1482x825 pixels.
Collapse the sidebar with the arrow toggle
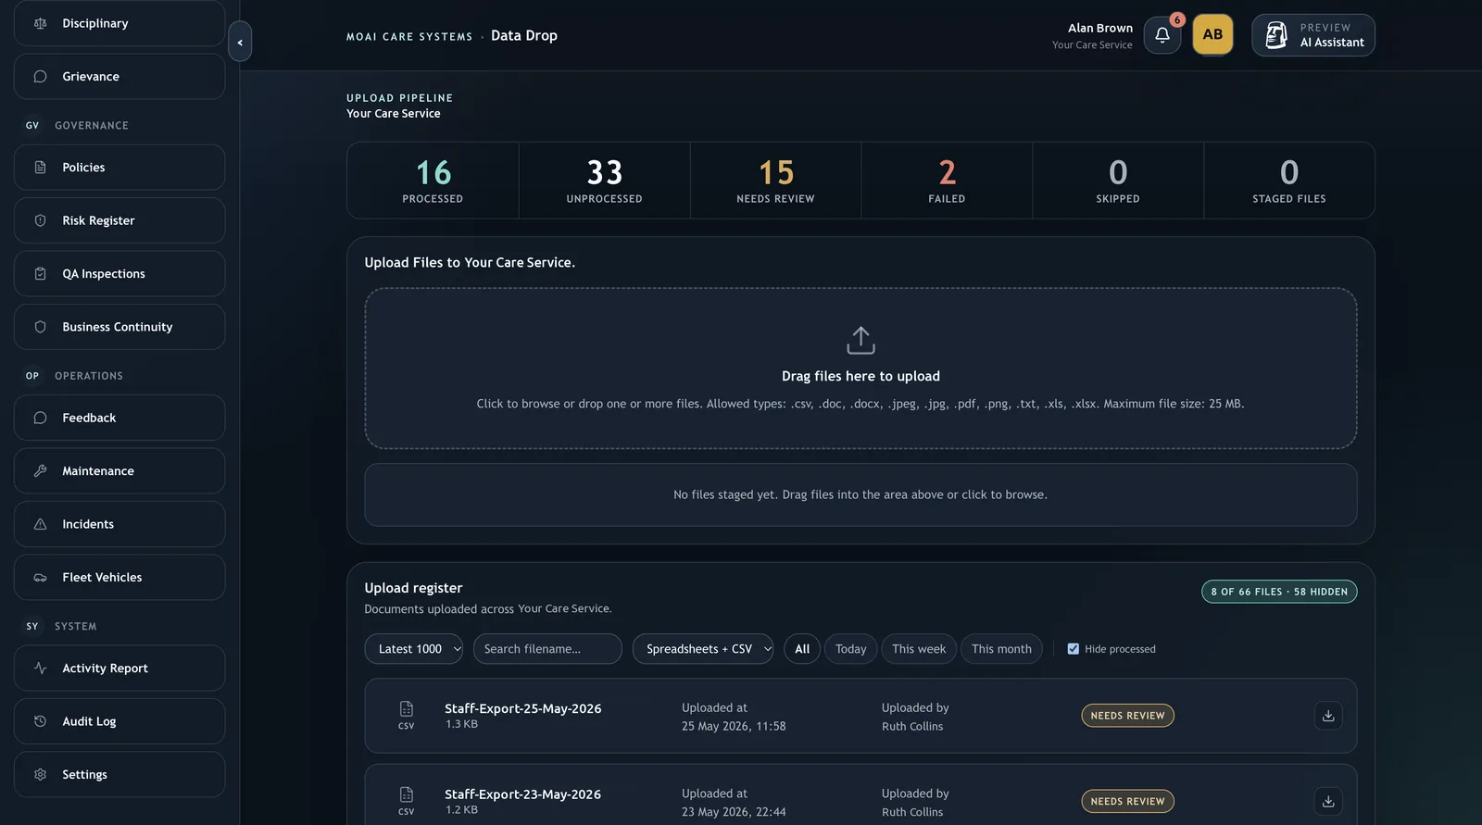[240, 42]
